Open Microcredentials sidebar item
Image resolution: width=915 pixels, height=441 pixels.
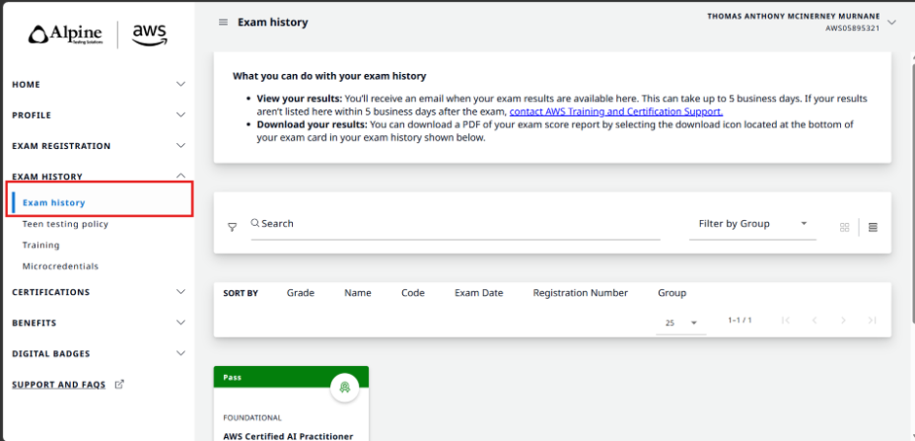coord(60,266)
